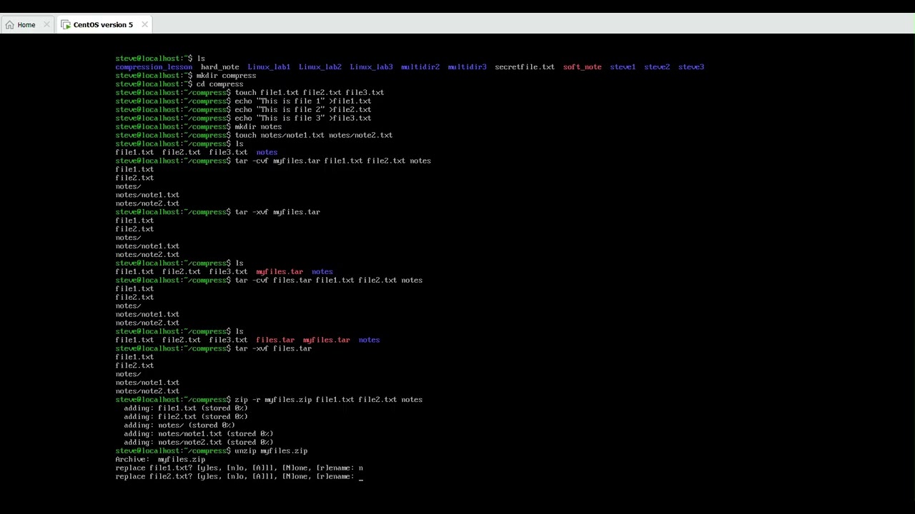Click 'adding: notes/note2.txt (stored 0%)' line
Viewport: 915px width, 514px height.
click(199, 443)
